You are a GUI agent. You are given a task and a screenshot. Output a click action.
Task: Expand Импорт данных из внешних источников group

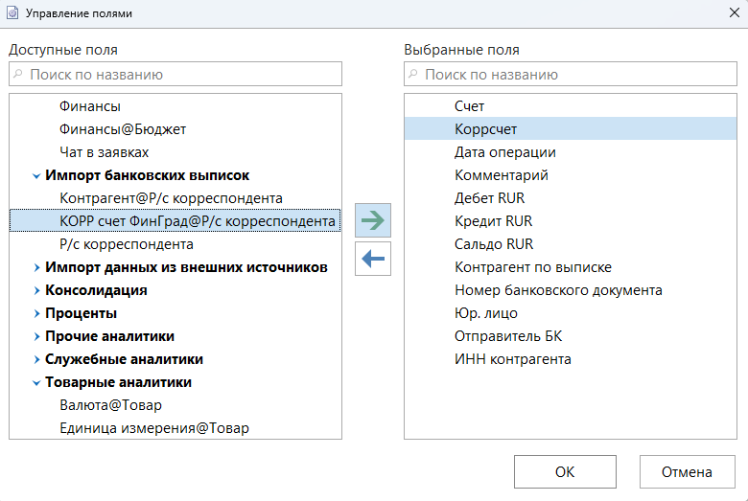click(x=35, y=268)
